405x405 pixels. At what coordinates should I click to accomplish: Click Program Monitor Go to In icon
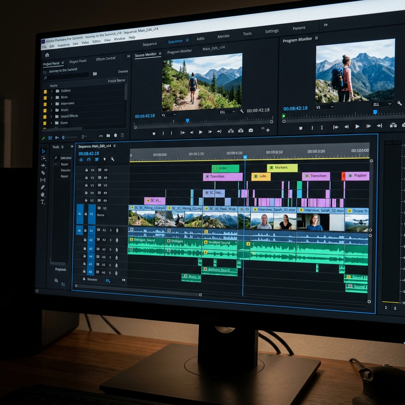tap(335, 127)
